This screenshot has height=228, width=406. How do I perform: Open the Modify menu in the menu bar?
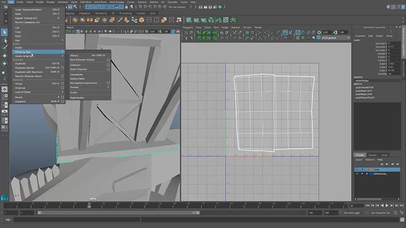39,2
